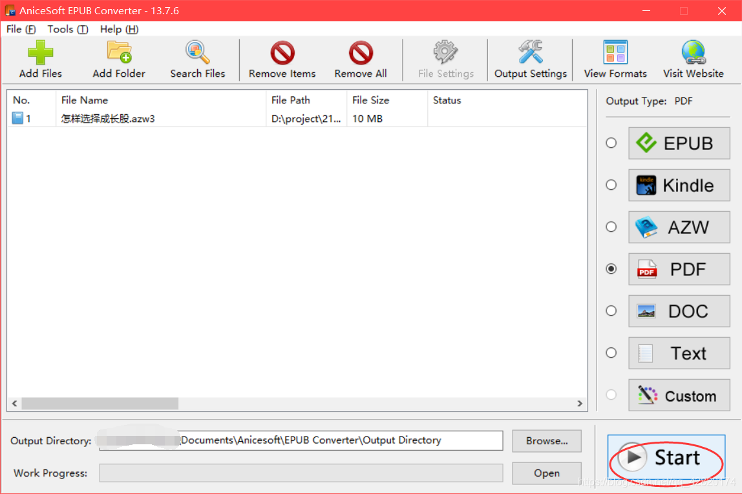Select the AZW radio button
This screenshot has width=742, height=494.
[611, 227]
